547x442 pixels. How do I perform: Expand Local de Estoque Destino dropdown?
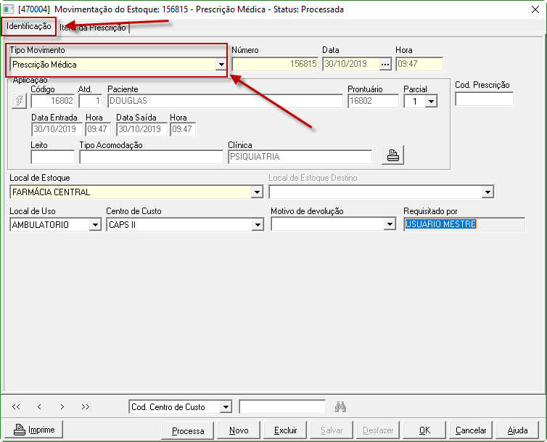(488, 192)
